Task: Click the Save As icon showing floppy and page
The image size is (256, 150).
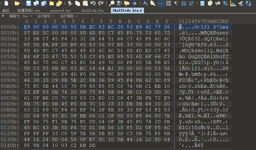Action: coord(36,3)
